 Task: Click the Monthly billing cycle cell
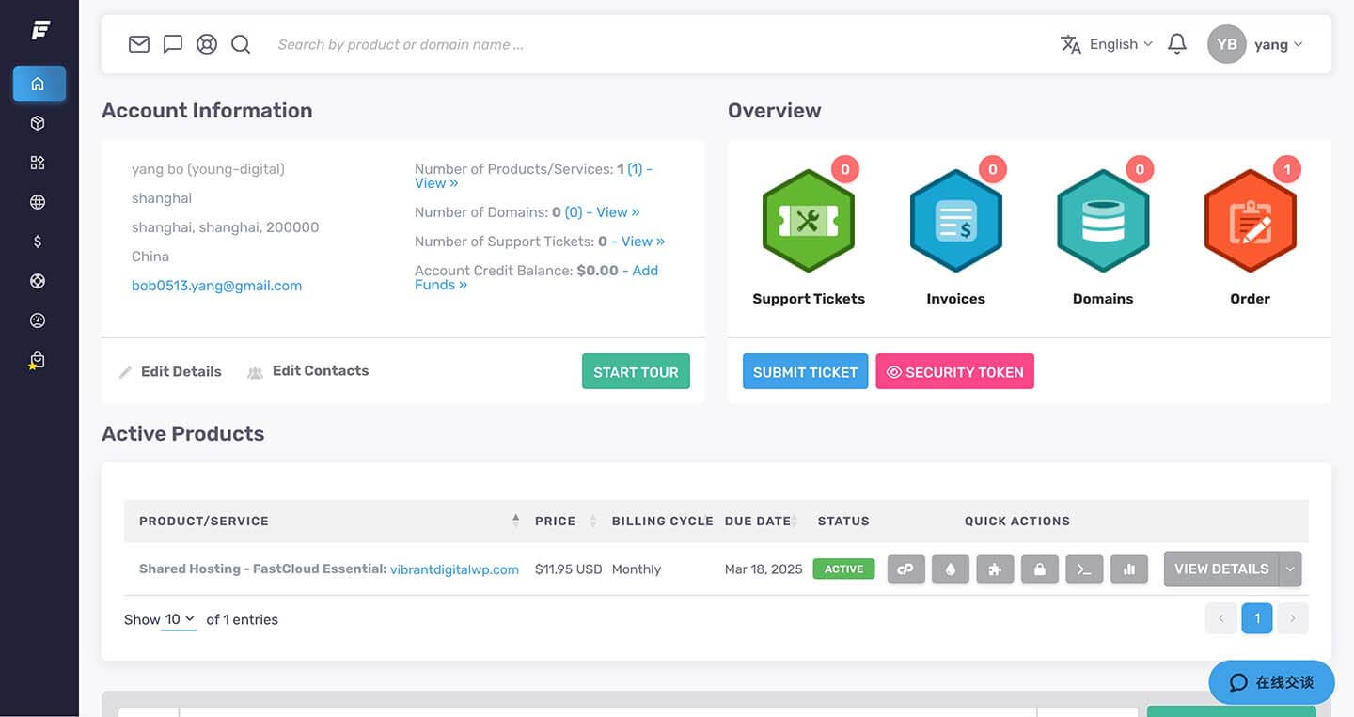(637, 569)
